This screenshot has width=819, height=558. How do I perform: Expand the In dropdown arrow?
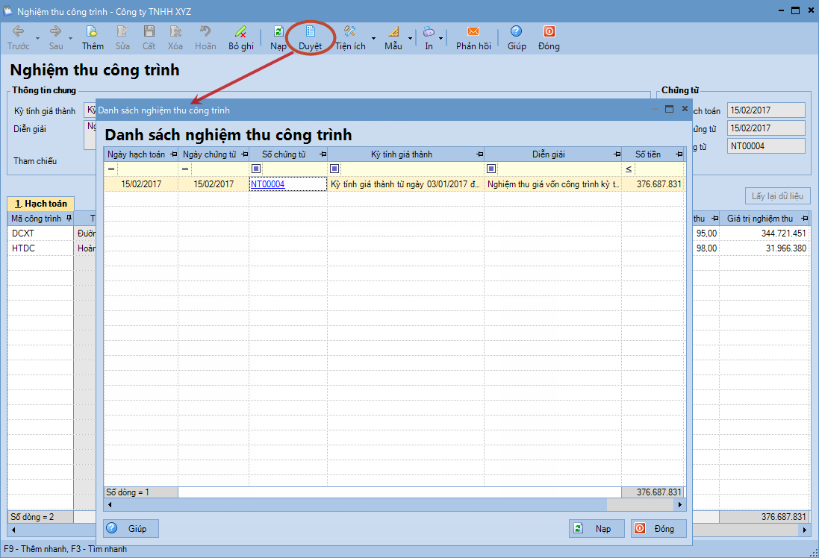pos(441,37)
